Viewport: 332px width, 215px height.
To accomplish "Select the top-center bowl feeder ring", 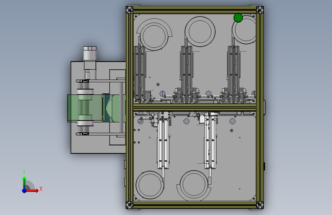I will [x=200, y=31].
